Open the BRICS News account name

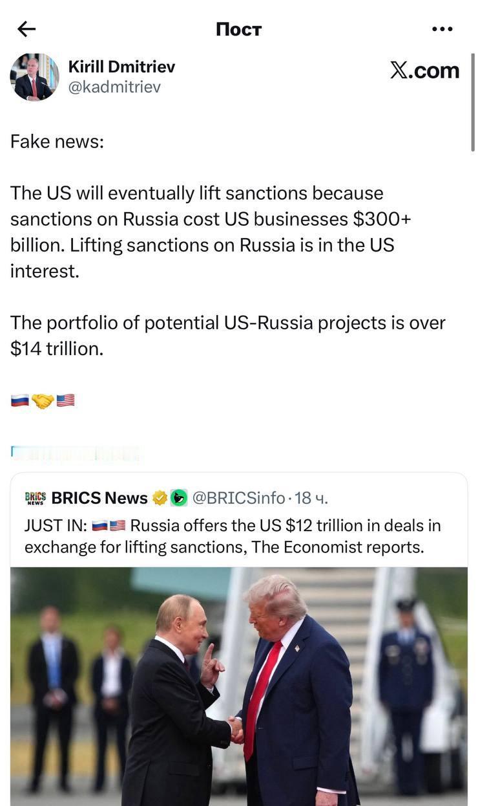point(99,498)
